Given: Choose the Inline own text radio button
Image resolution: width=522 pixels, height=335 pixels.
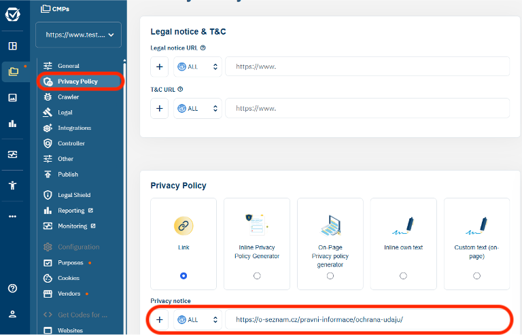Looking at the screenshot, I should (x=403, y=276).
